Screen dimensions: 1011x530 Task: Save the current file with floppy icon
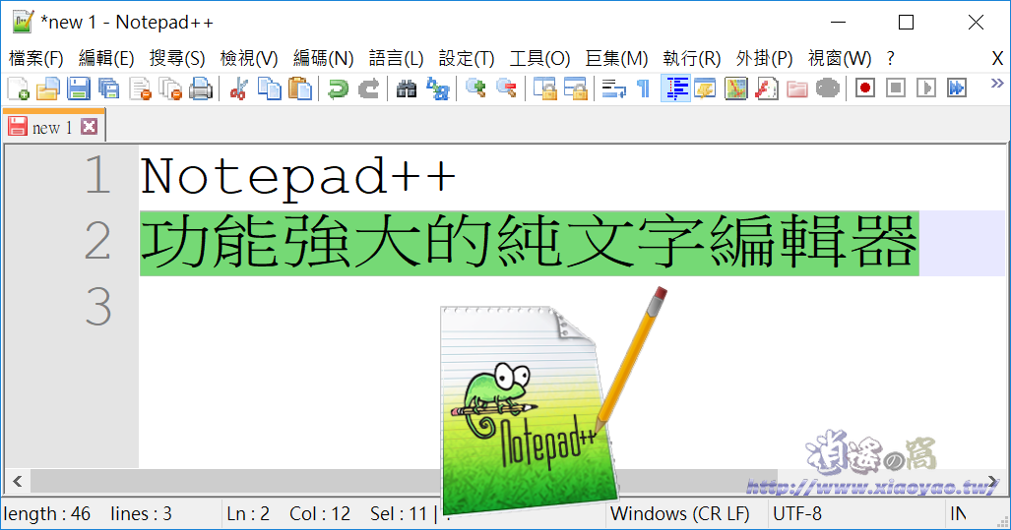click(78, 88)
